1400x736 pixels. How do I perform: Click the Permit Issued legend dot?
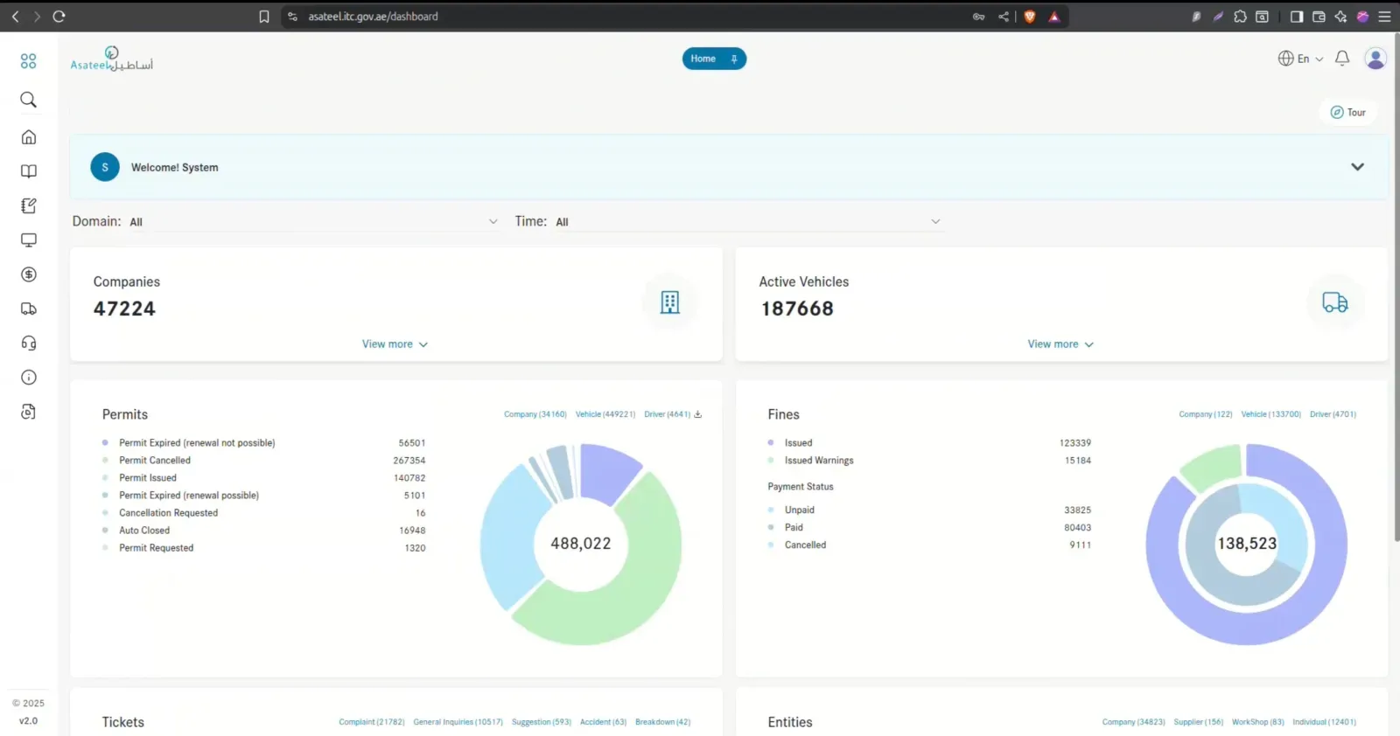coord(105,478)
